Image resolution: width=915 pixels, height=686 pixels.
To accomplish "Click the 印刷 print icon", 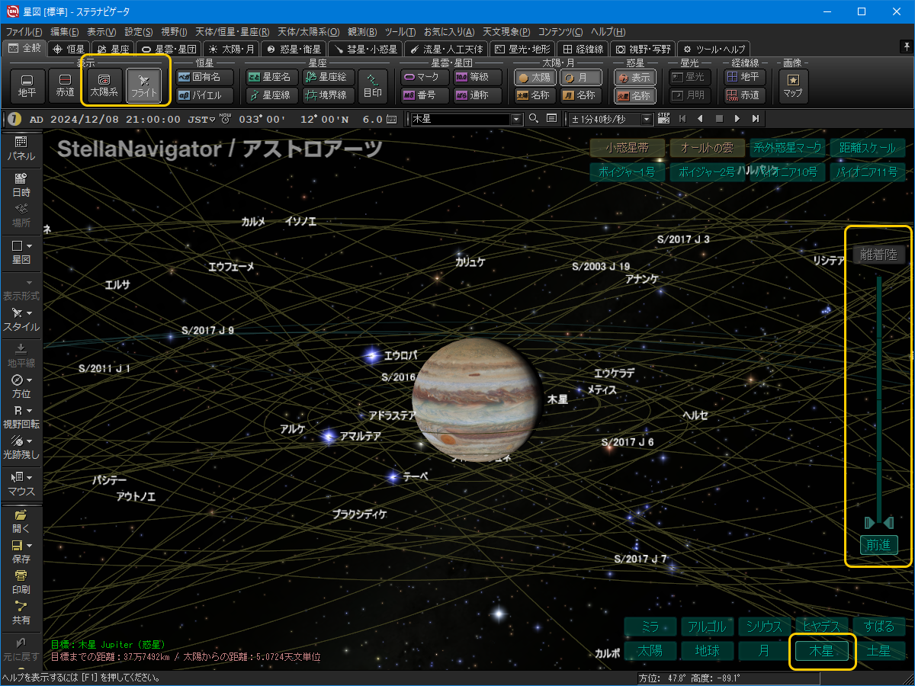I will pos(21,582).
